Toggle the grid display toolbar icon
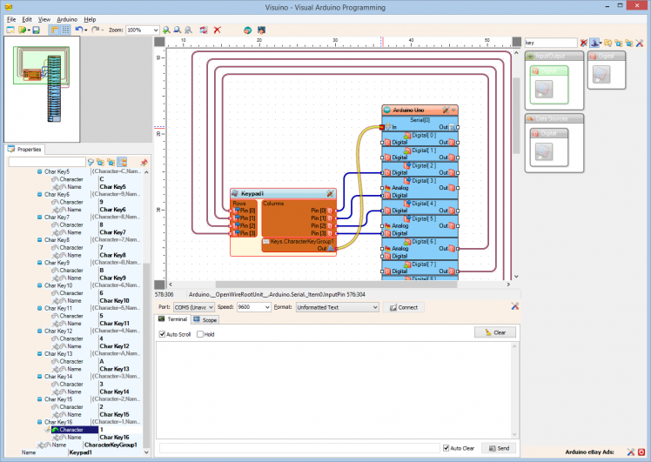This screenshot has height=462, width=651. pos(66,30)
